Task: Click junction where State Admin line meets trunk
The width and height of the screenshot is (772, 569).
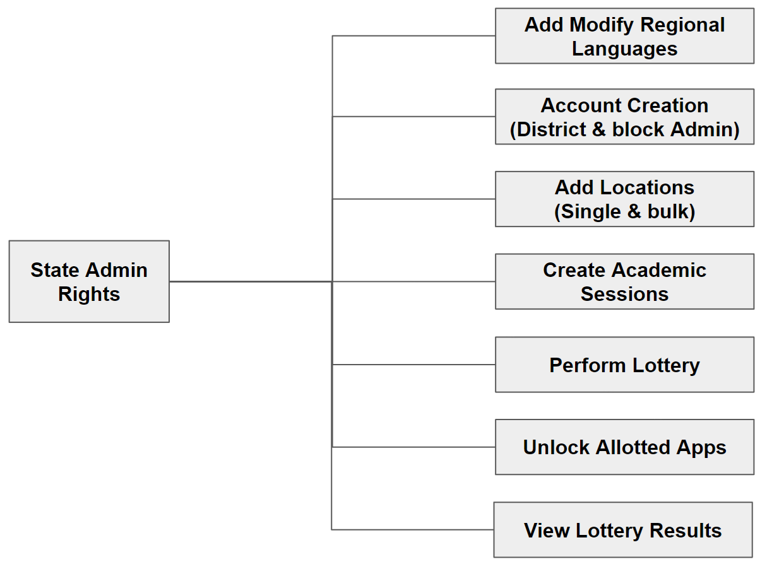Action: coord(333,281)
